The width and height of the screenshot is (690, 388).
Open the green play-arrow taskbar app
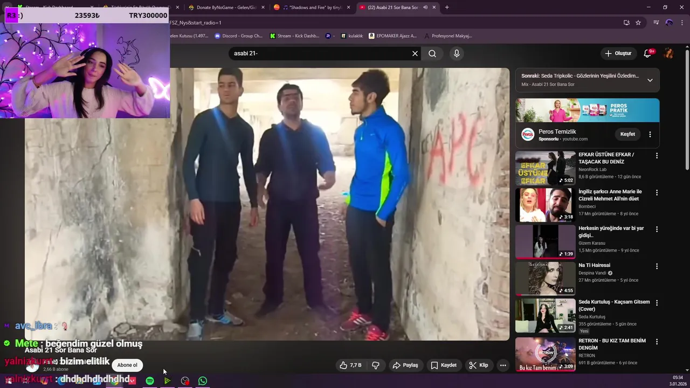[168, 381]
